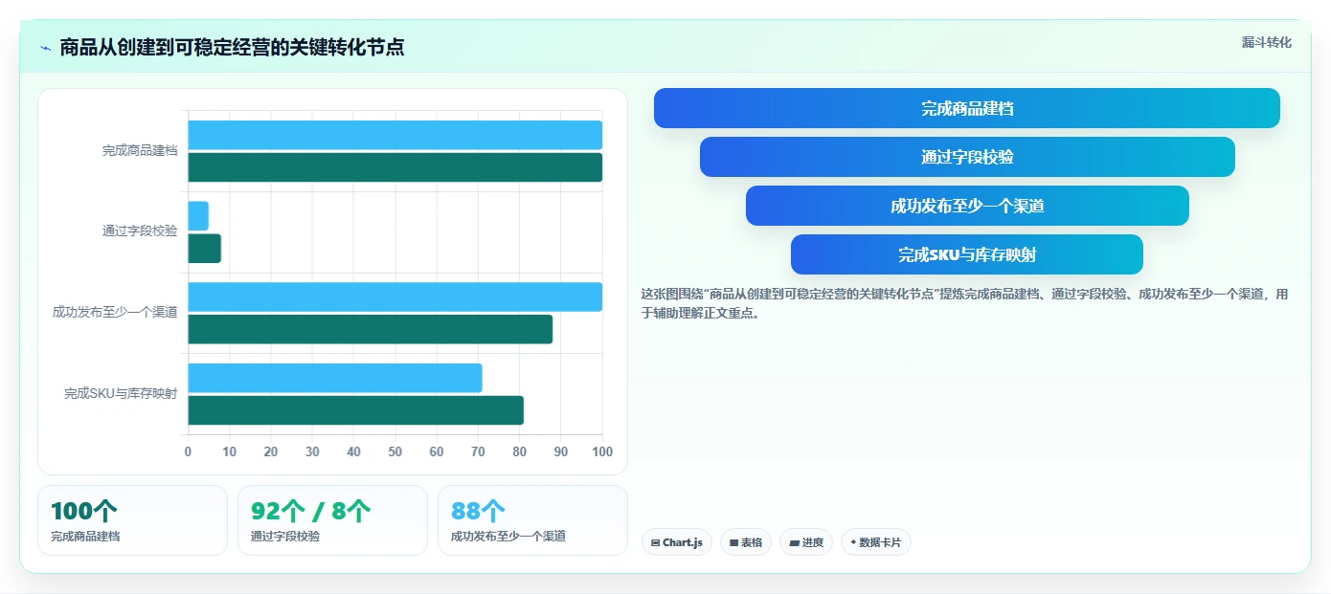Click the short light blue bar for 通过字段校验
Screen dimensions: 1331x594
pos(198,216)
